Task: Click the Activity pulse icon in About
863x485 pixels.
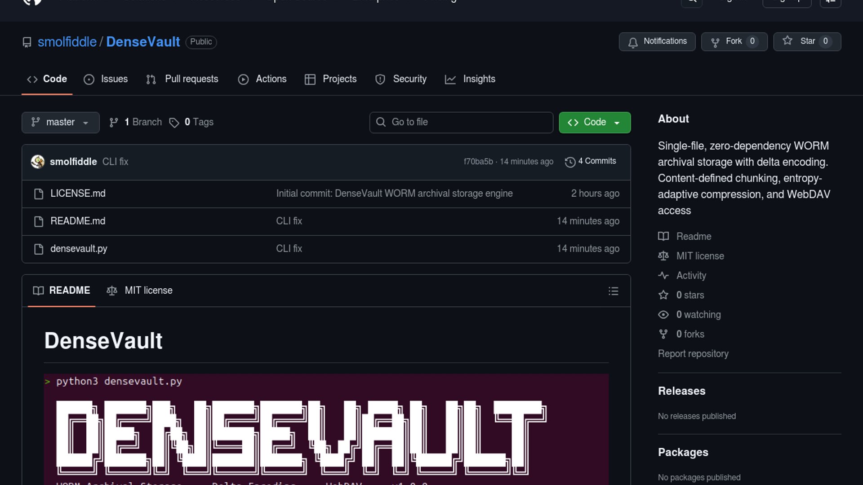Action: click(663, 275)
